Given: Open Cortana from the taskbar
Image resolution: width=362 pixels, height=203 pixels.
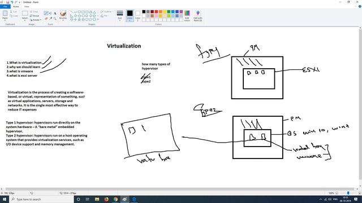Looking at the screenshot, I should (79, 199).
